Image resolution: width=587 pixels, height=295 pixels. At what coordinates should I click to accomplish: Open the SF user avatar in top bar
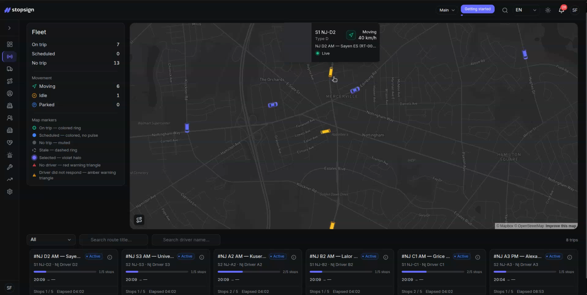click(x=575, y=10)
